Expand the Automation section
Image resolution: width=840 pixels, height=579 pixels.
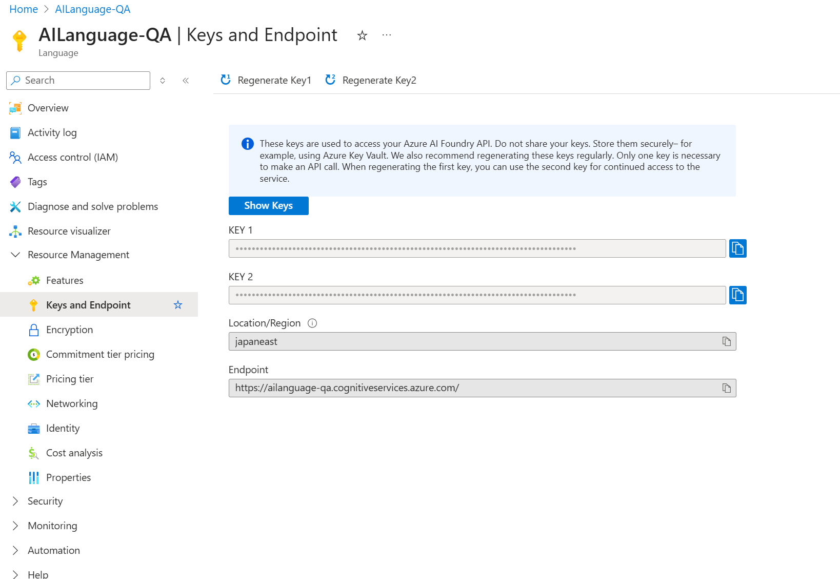point(15,551)
